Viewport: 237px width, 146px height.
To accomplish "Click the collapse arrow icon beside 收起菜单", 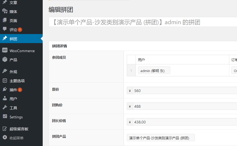I will 5,137.
